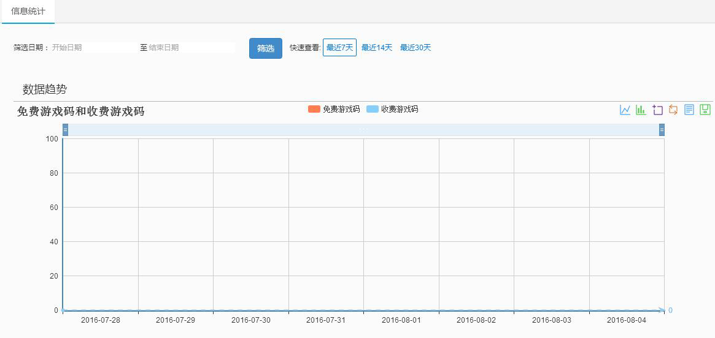Click the orange 免费游戏码 legend swatch

coord(314,110)
